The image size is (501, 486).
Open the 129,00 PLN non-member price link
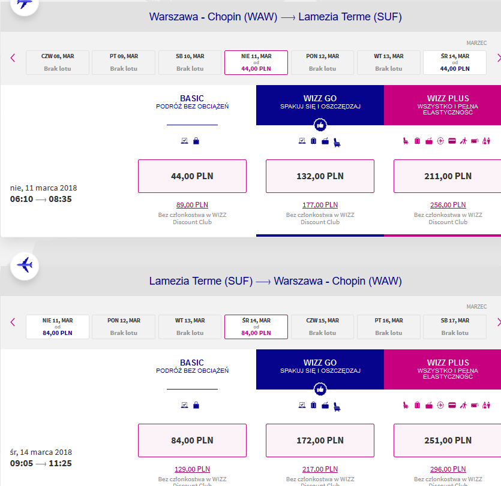[192, 469]
